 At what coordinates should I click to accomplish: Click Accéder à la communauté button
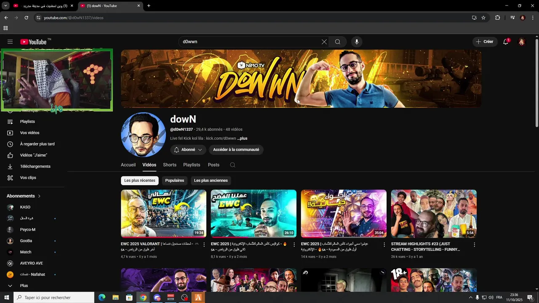pos(236,150)
